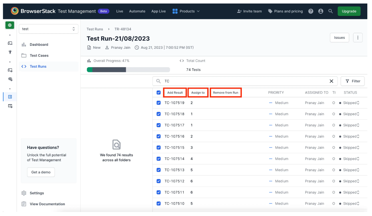The width and height of the screenshot is (372, 216).
Task: Click the Remove from Run button
Action: pos(226,93)
